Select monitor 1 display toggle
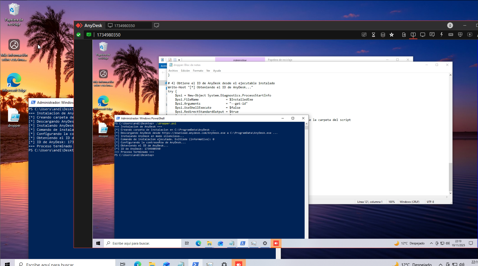The image size is (478, 266). 413,35
